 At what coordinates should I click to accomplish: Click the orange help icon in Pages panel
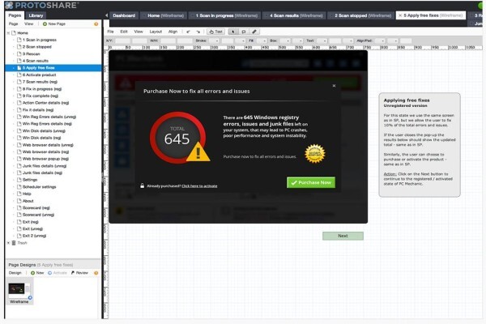[x=96, y=23]
